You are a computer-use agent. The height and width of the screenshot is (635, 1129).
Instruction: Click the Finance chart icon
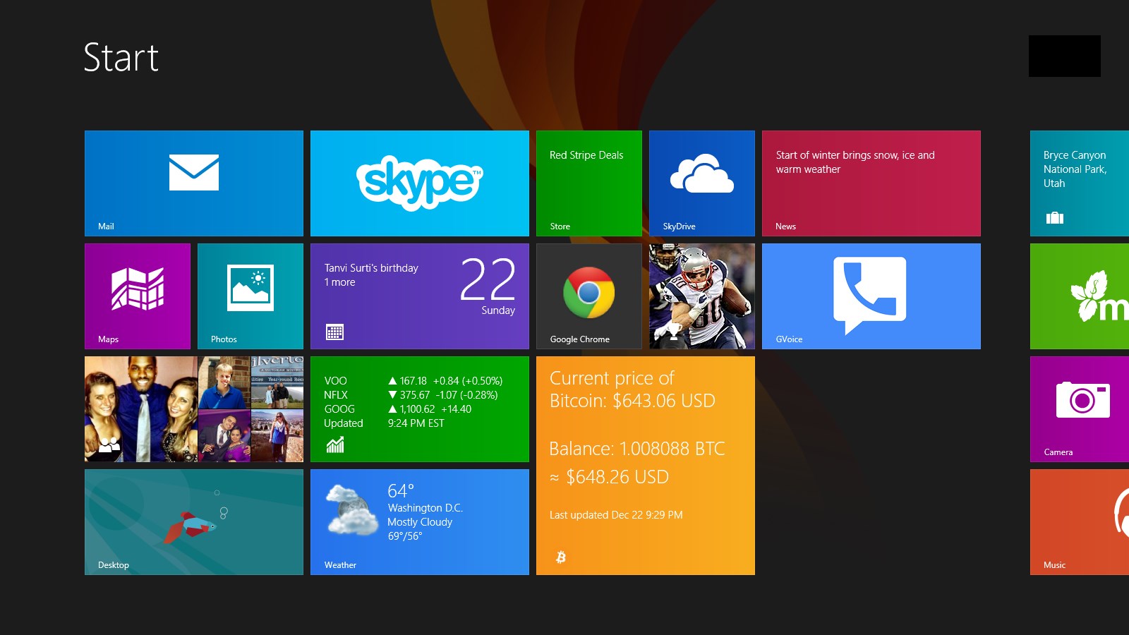[335, 445]
